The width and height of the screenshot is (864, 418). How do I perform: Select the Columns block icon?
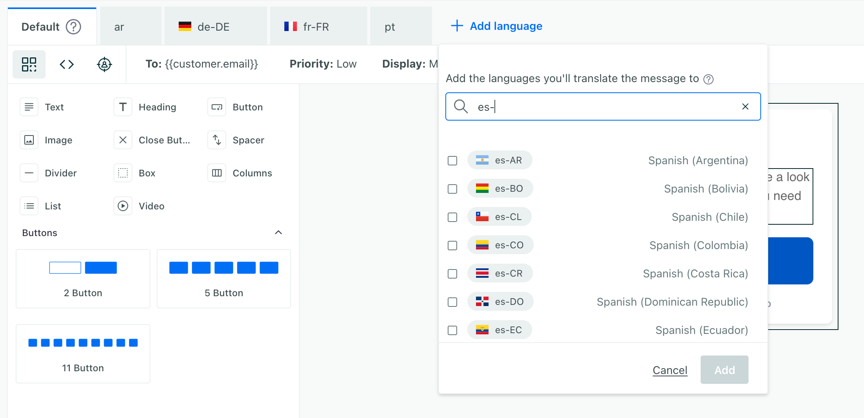[217, 173]
